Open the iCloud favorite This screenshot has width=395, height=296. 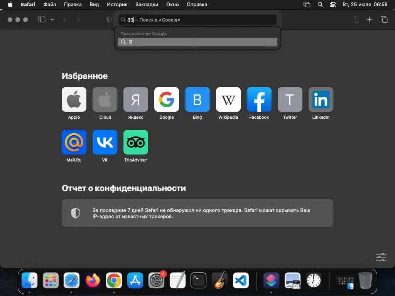pyautogui.click(x=105, y=99)
